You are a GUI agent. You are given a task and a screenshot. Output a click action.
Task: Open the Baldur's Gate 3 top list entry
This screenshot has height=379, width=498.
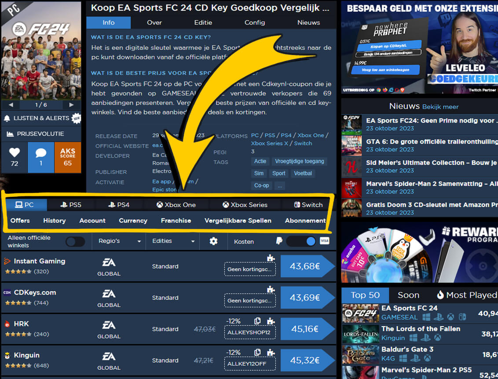(420, 353)
